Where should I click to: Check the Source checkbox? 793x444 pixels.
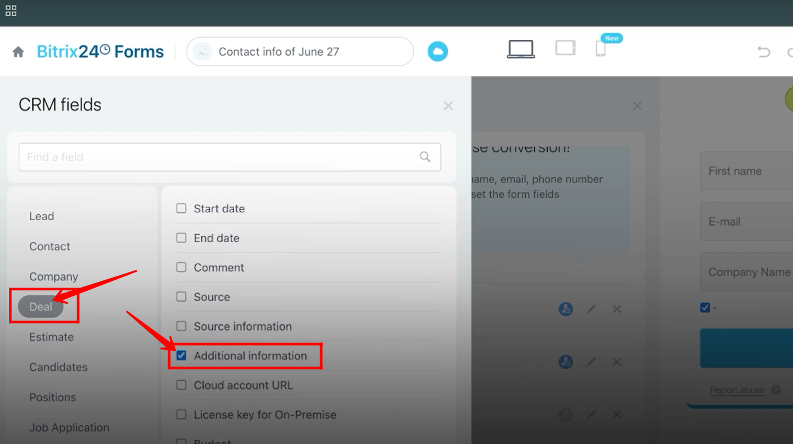[182, 297]
